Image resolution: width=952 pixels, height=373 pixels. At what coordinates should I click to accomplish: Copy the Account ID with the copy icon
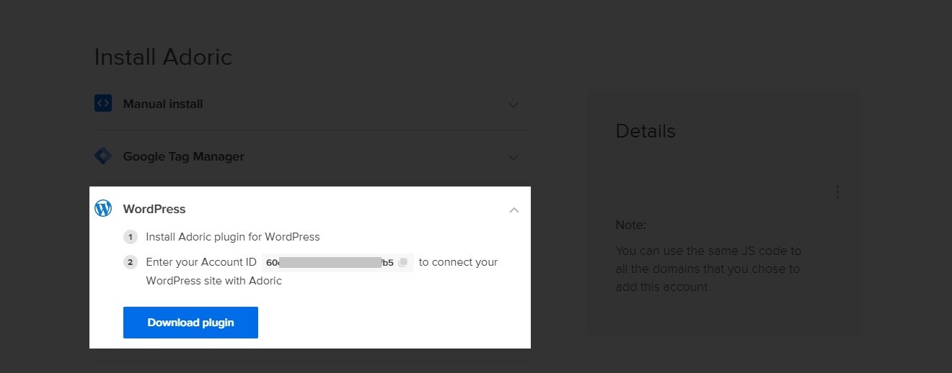click(x=402, y=263)
